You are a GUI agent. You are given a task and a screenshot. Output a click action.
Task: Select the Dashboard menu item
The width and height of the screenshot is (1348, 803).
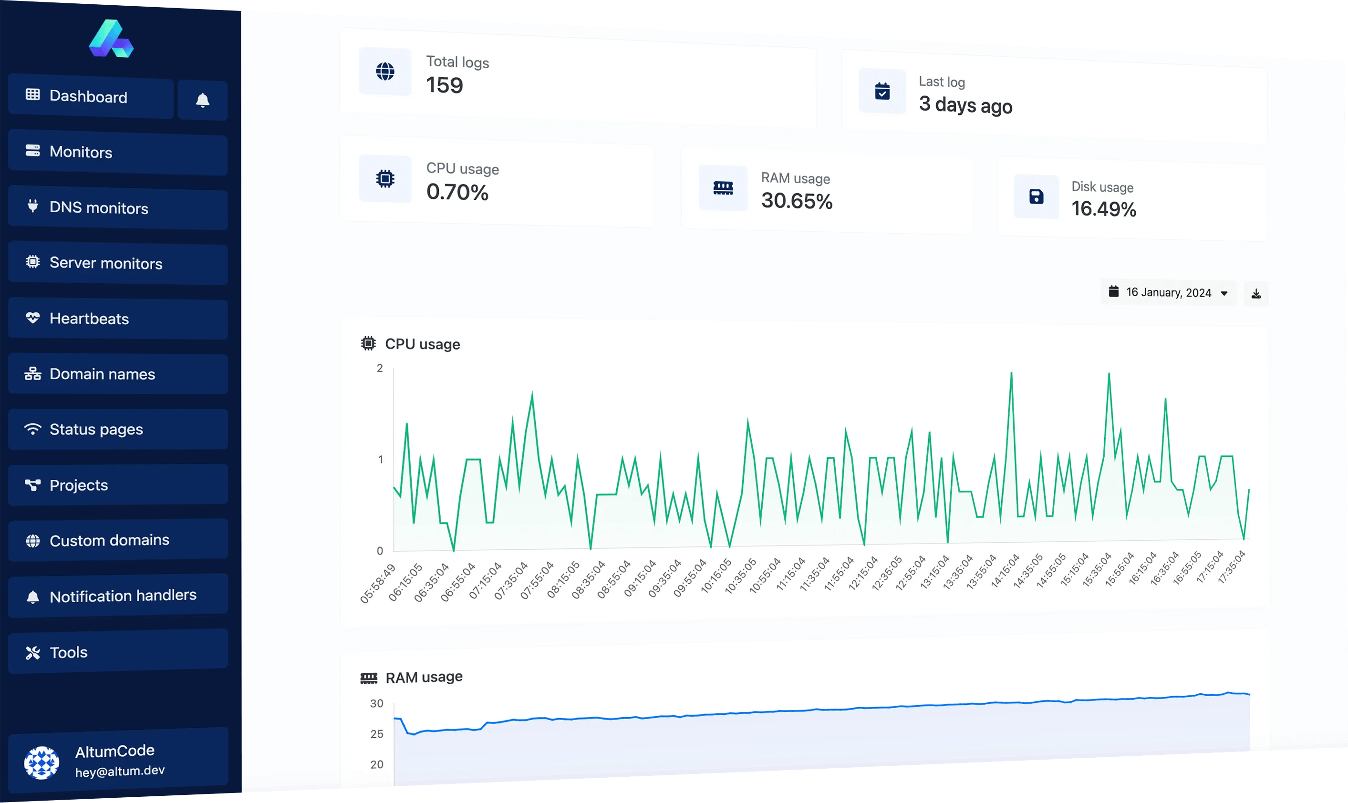point(87,95)
